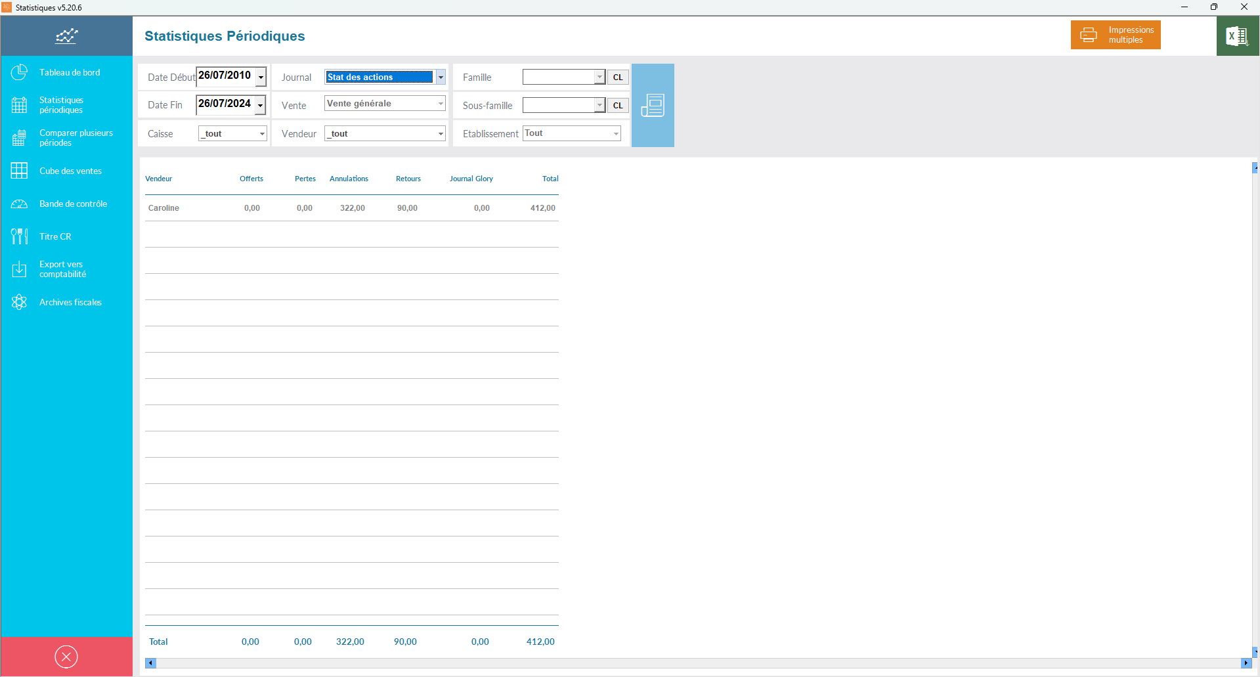Screen dimensions: 1260x677
Task: Expand the Sous-famille dropdown
Action: point(599,105)
